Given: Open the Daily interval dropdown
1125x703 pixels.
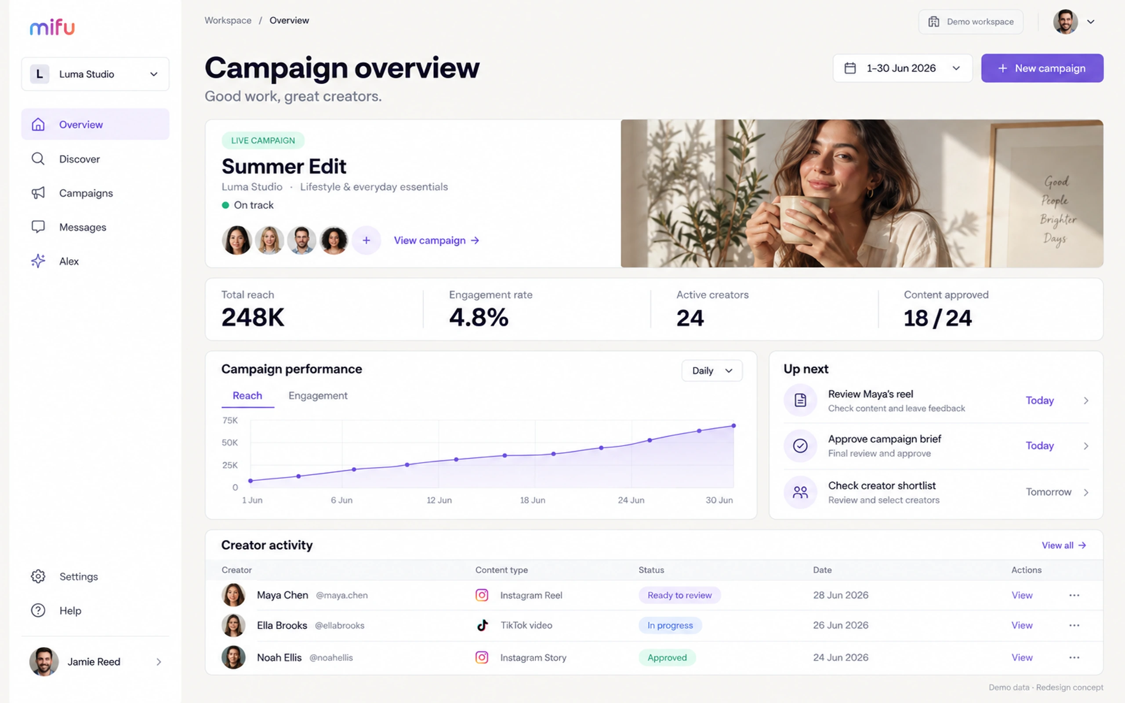Looking at the screenshot, I should [x=712, y=370].
